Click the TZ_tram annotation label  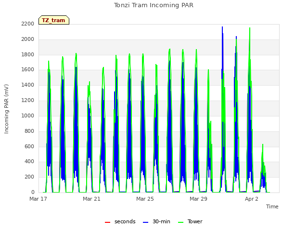tap(54, 20)
